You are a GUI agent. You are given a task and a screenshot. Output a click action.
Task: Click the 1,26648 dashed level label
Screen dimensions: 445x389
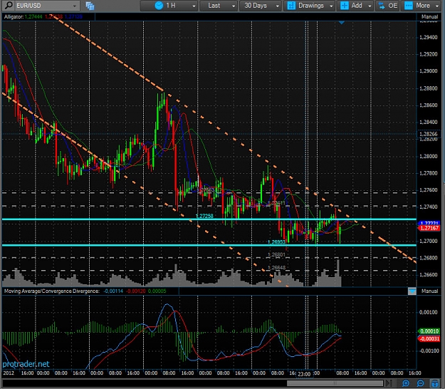point(276,267)
